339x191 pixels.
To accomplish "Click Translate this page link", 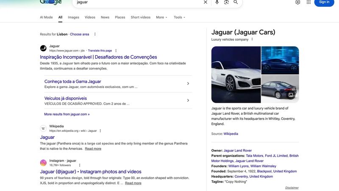I will (100, 51).
